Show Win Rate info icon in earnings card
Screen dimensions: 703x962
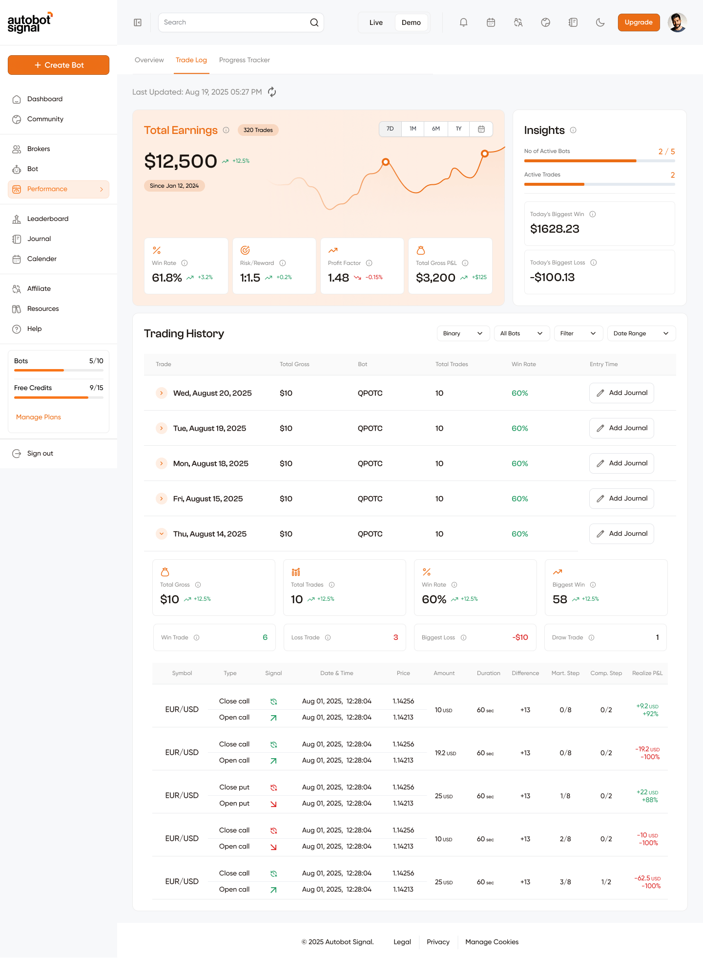[x=185, y=263]
